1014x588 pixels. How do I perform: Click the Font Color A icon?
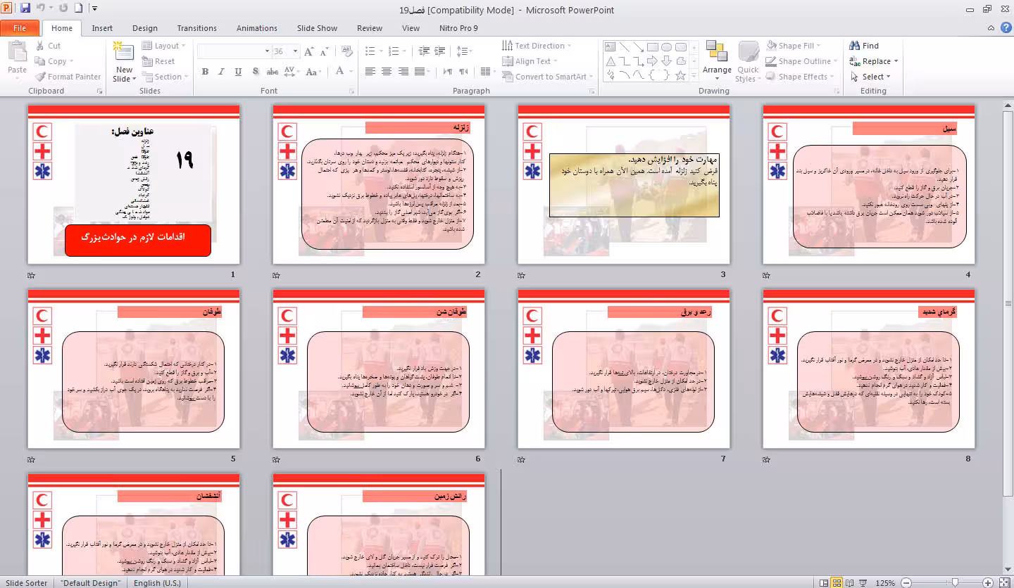tap(339, 71)
